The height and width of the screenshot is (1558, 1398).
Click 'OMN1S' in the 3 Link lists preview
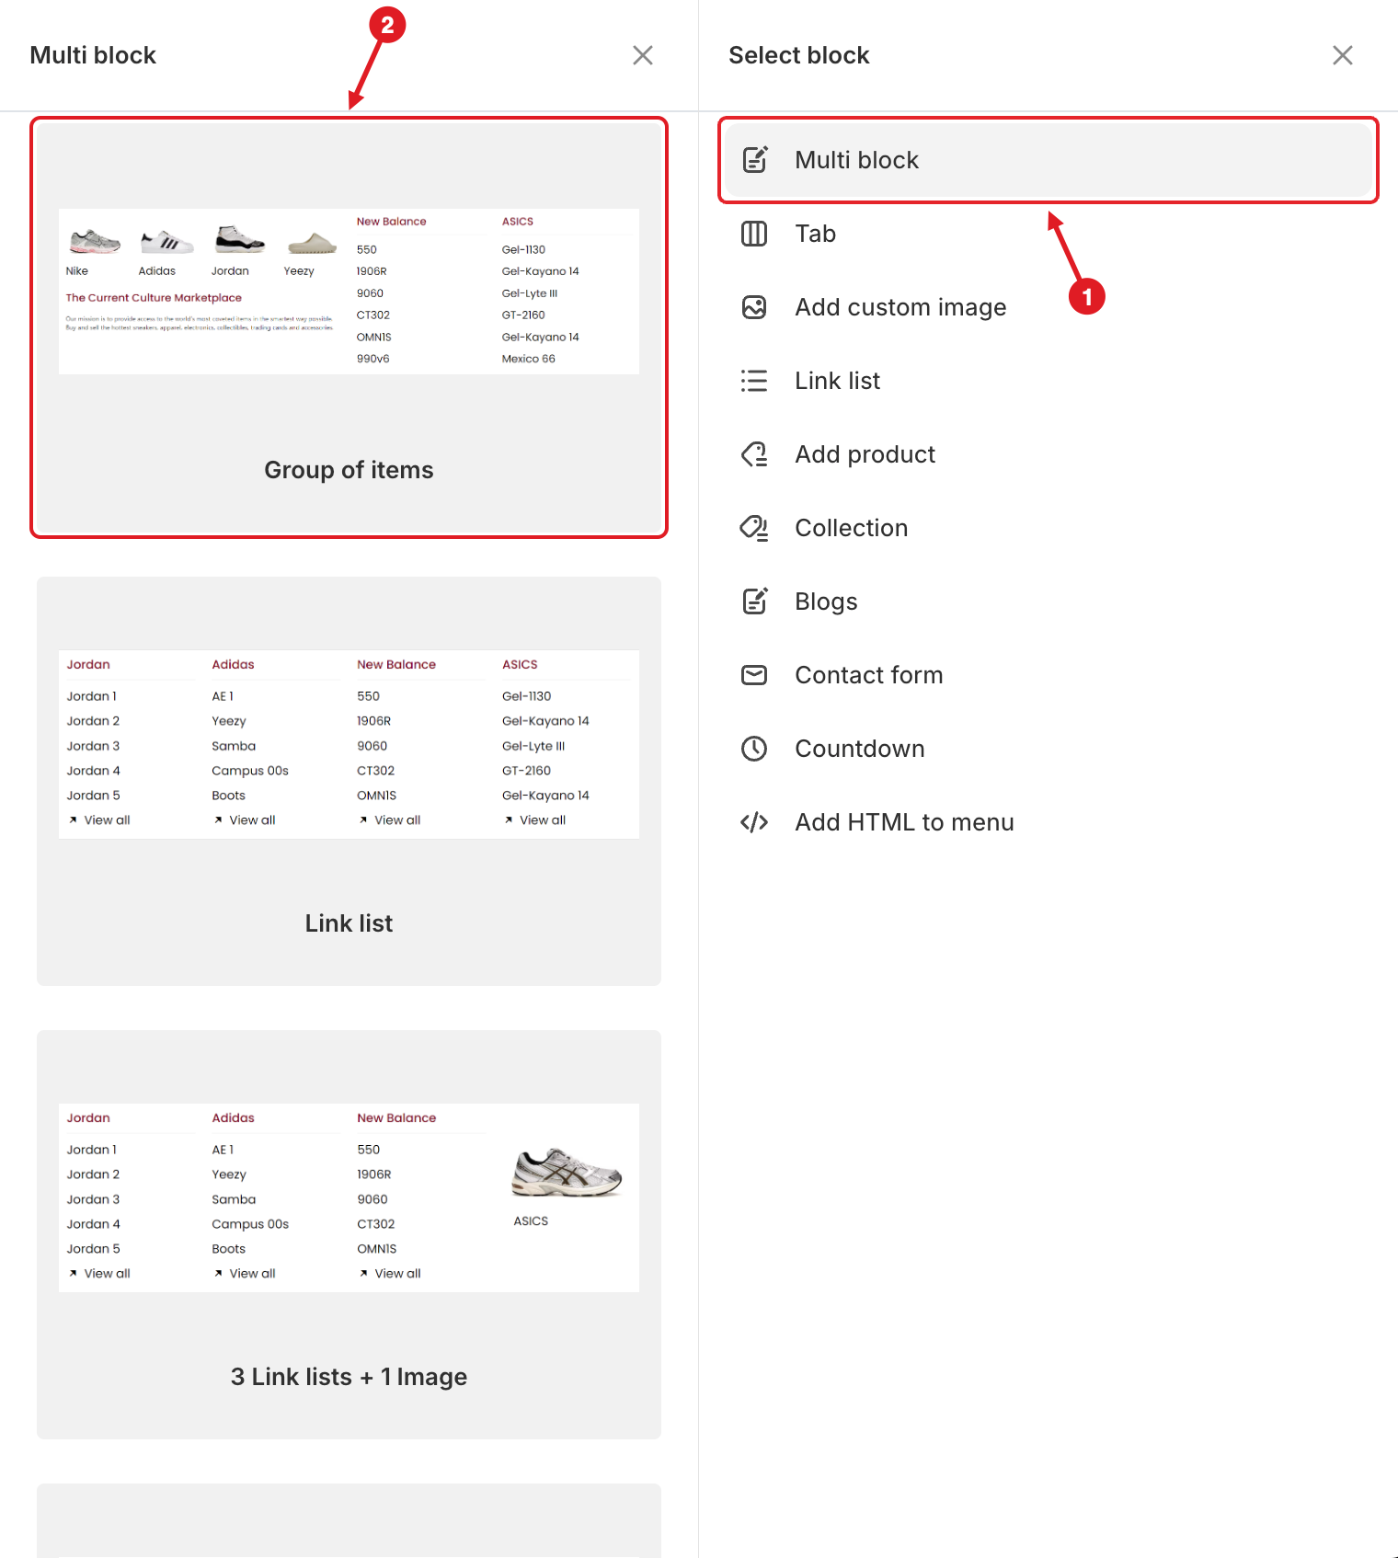tap(377, 1249)
